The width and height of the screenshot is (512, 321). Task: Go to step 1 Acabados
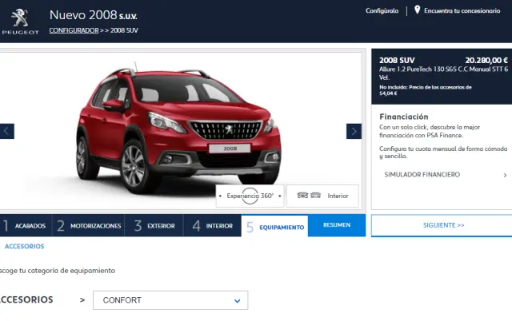click(25, 226)
